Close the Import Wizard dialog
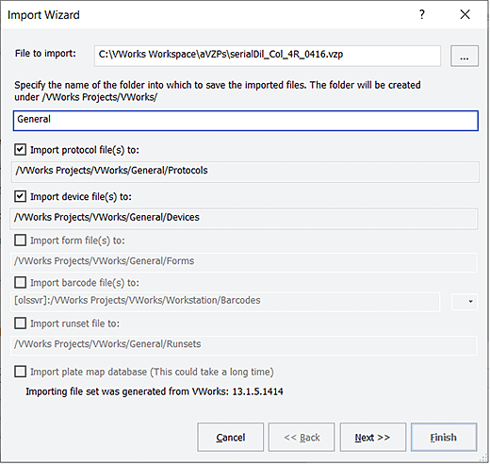 [465, 14]
